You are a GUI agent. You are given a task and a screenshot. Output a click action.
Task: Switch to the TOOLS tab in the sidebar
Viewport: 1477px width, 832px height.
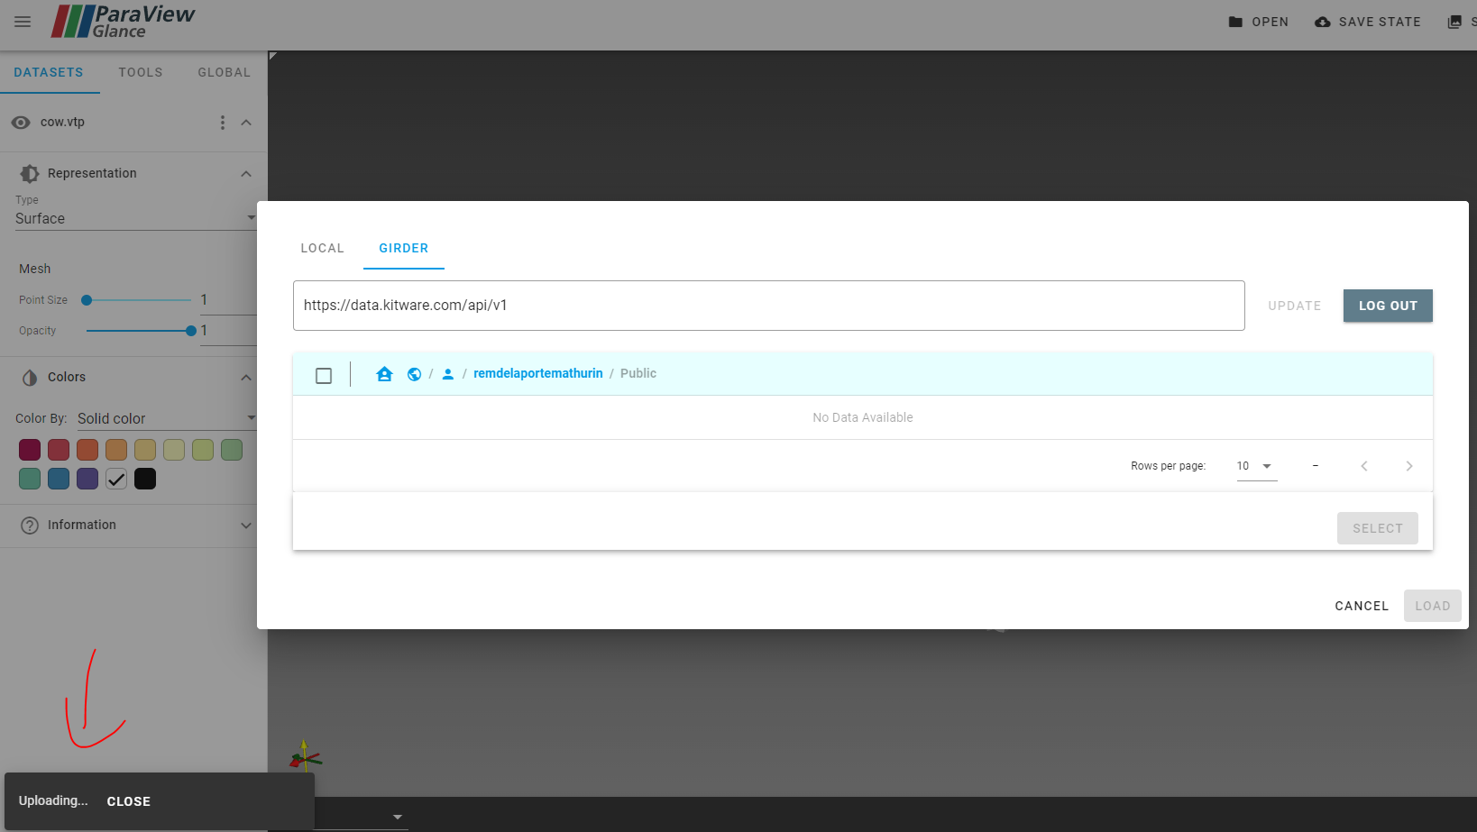(140, 72)
